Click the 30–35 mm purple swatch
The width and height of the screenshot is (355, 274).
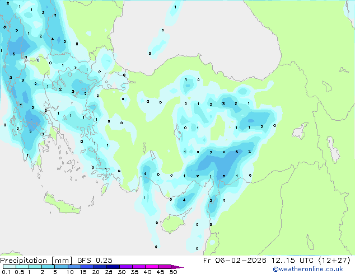pos(125,267)
